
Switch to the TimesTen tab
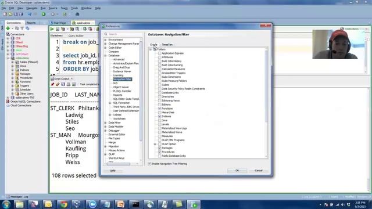(x=167, y=45)
